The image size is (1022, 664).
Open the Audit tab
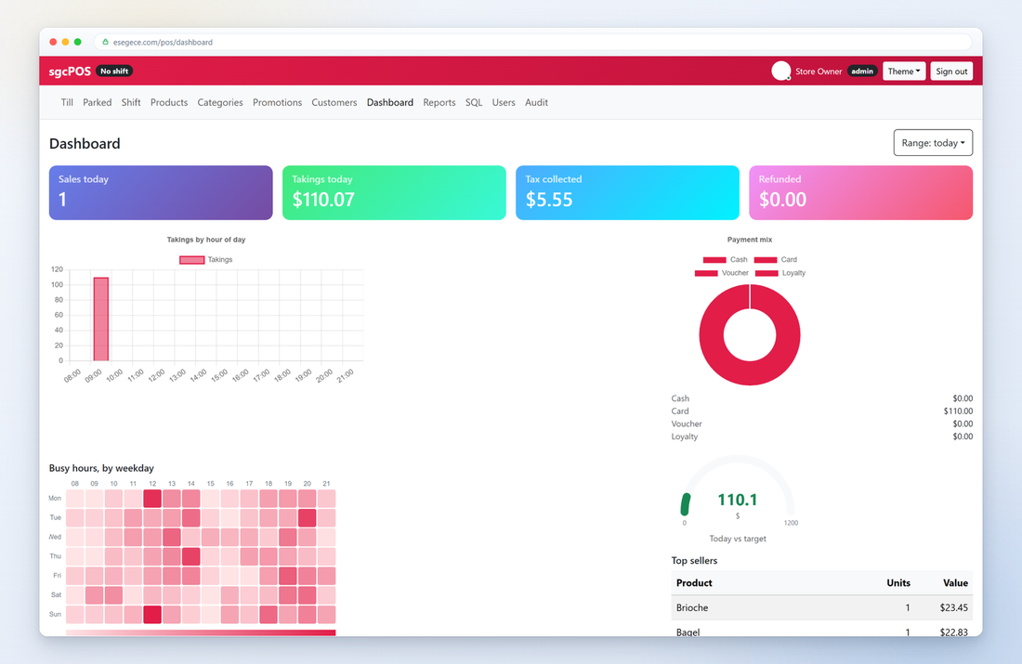536,102
